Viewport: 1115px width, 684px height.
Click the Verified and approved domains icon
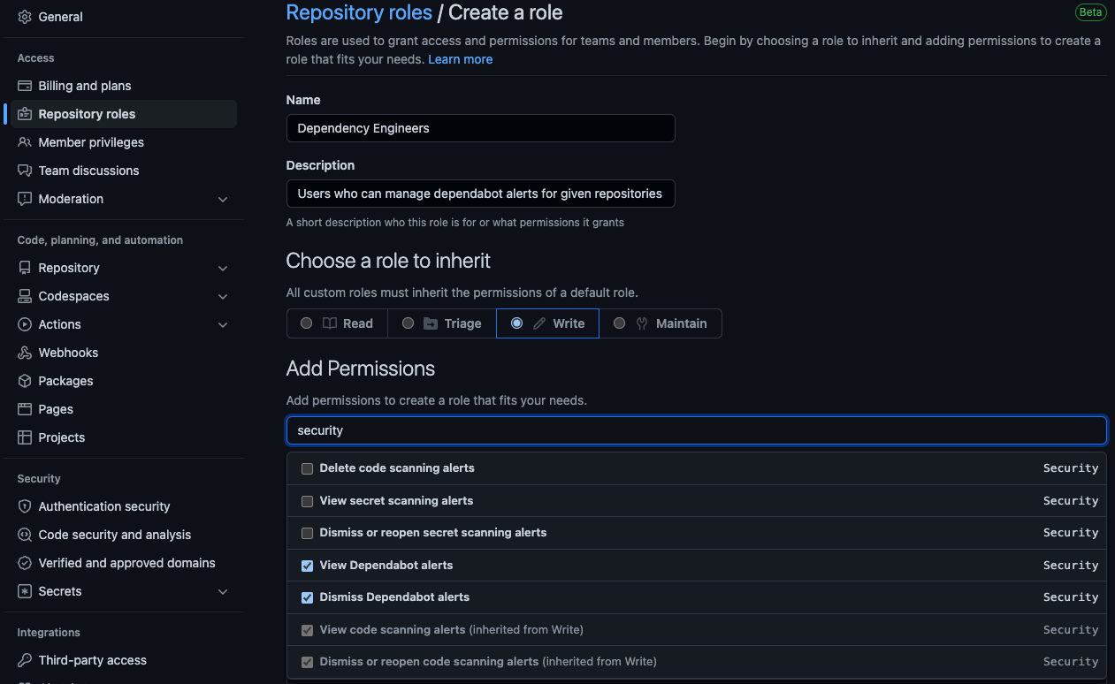coord(25,563)
